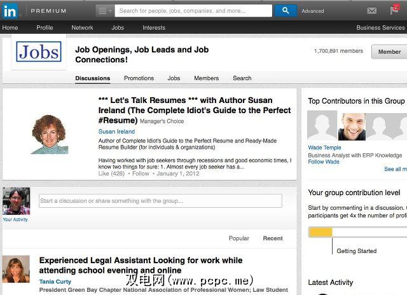
Task: Open Advanced search link
Action: [x=312, y=11]
